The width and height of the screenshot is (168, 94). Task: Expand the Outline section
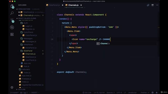coord(22,89)
